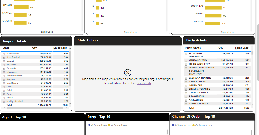Select the BRIONI bar
The width and height of the screenshot is (259, 135).
(x=213, y=16)
